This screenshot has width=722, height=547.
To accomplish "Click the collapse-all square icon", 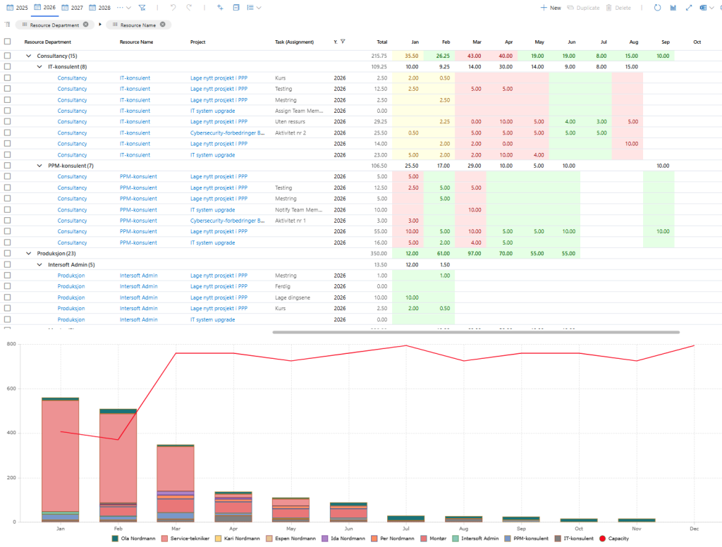I will [236, 7].
